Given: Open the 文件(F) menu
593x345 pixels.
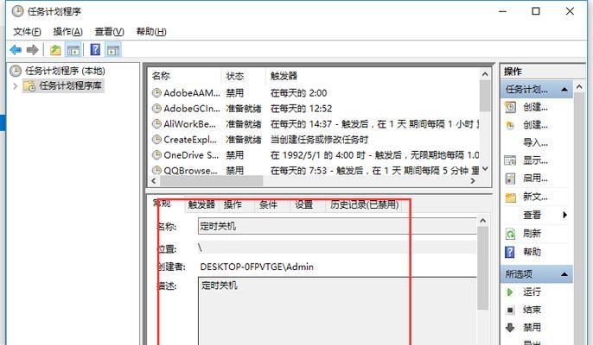Looking at the screenshot, I should point(27,32).
